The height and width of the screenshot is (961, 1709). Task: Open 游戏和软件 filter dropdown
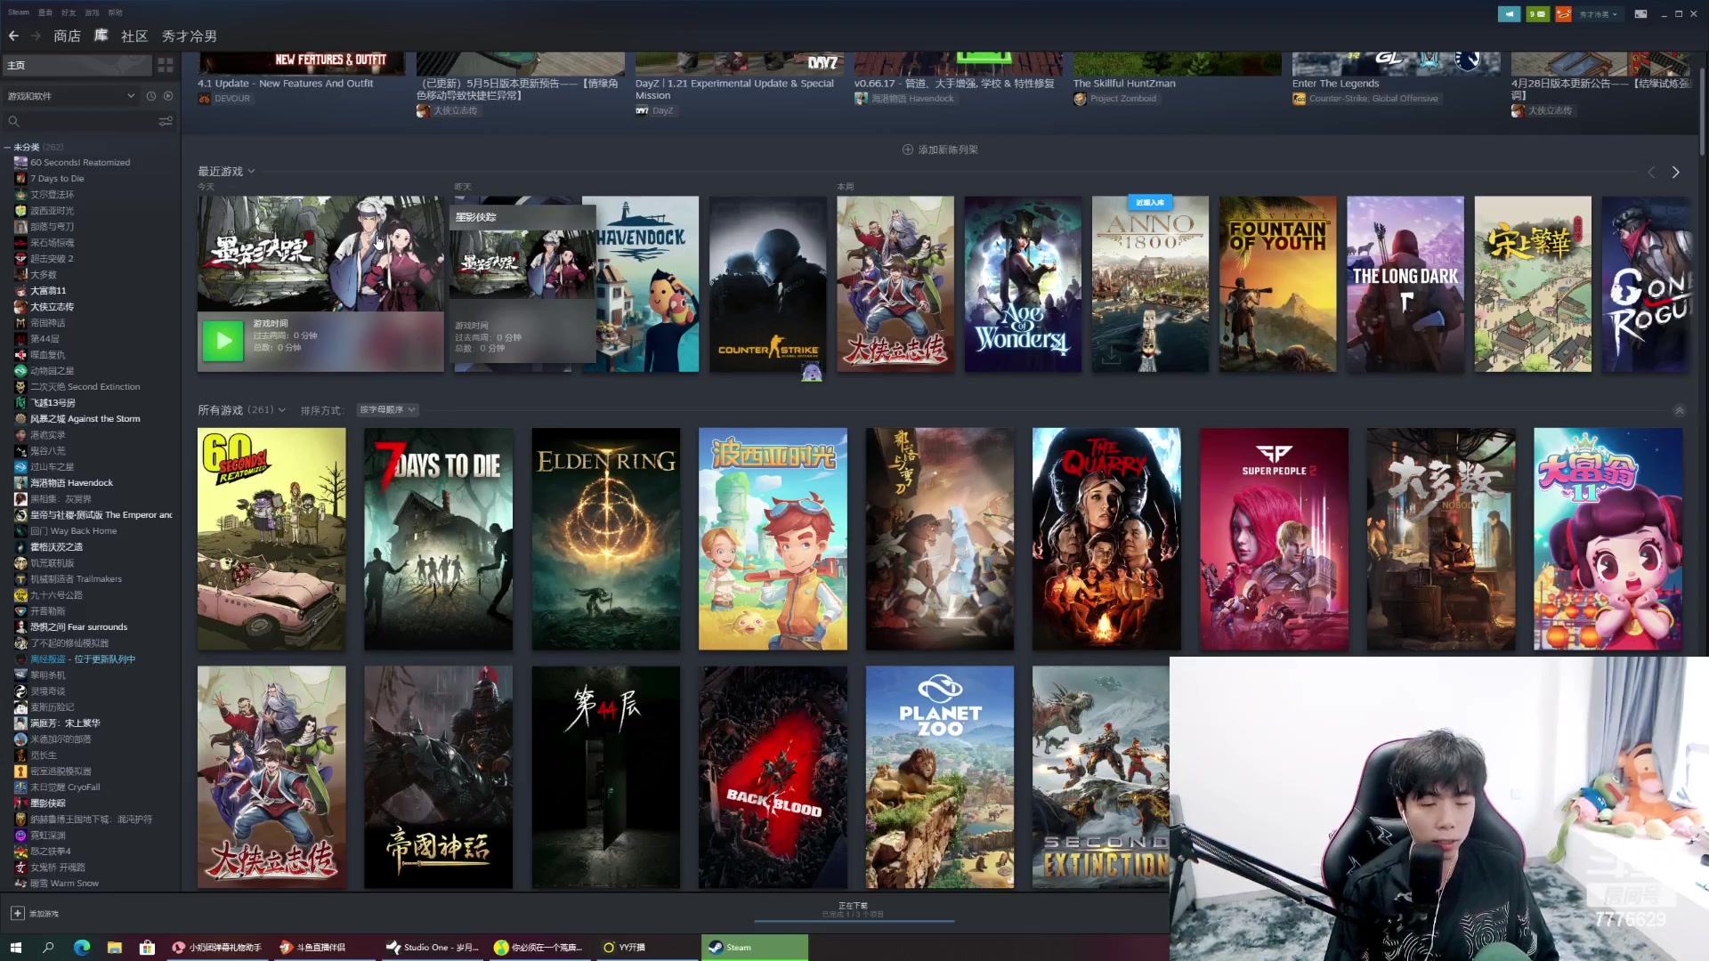point(71,96)
